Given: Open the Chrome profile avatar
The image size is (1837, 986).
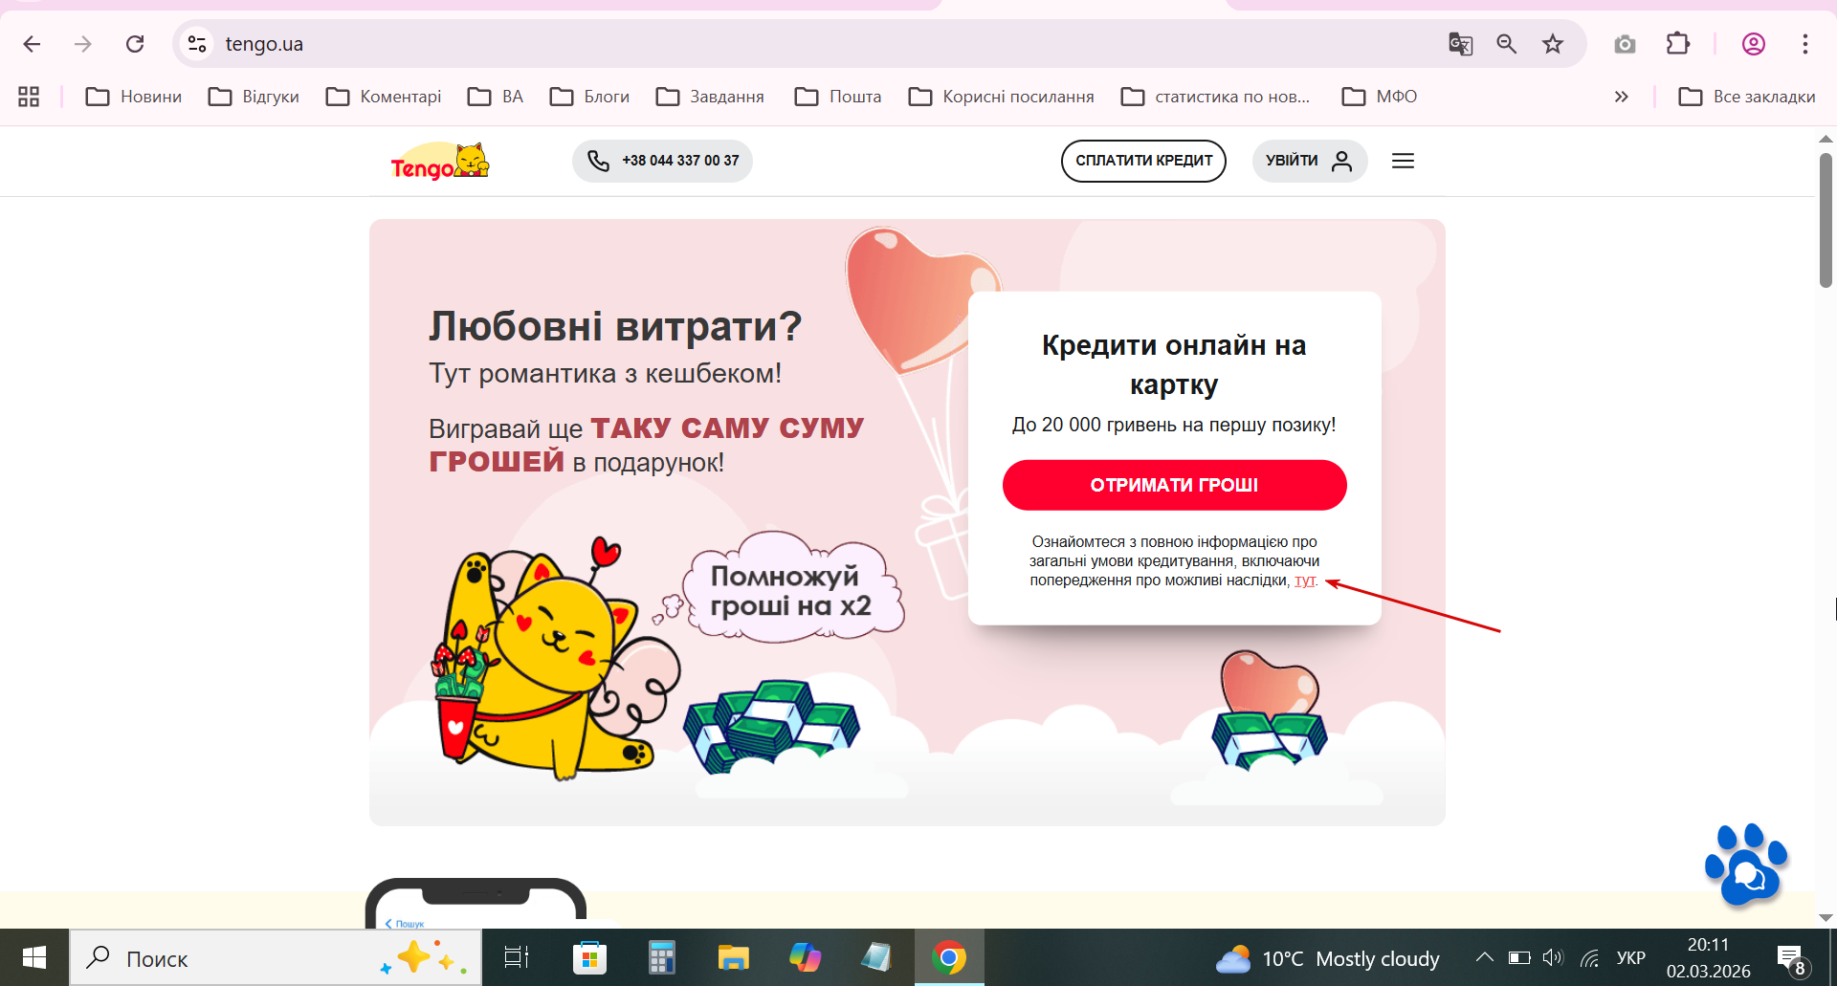Looking at the screenshot, I should pyautogui.click(x=1754, y=44).
